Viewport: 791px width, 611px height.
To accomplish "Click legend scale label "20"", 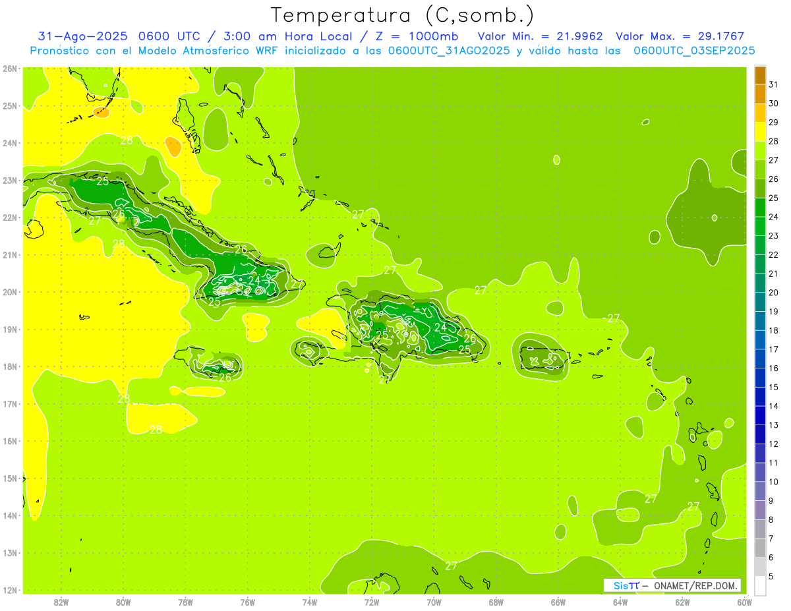I will (x=774, y=293).
